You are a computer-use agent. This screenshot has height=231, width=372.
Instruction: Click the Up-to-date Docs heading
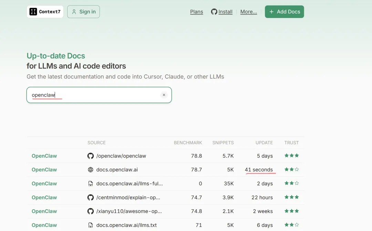pyautogui.click(x=56, y=56)
